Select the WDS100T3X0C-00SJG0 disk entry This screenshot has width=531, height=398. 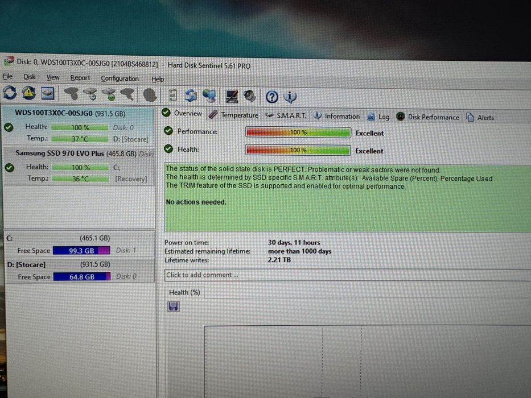(x=78, y=126)
